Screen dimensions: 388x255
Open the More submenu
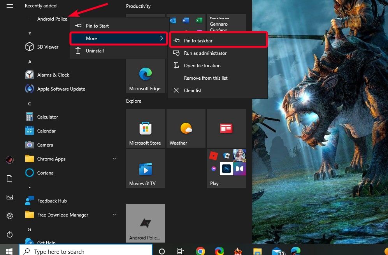(119, 38)
